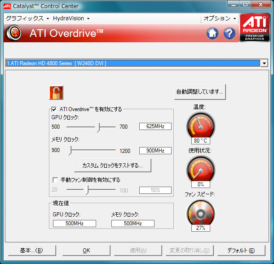
Task: Toggle the ATI Overdrive を有効にする checkbox
Action: tap(54, 109)
